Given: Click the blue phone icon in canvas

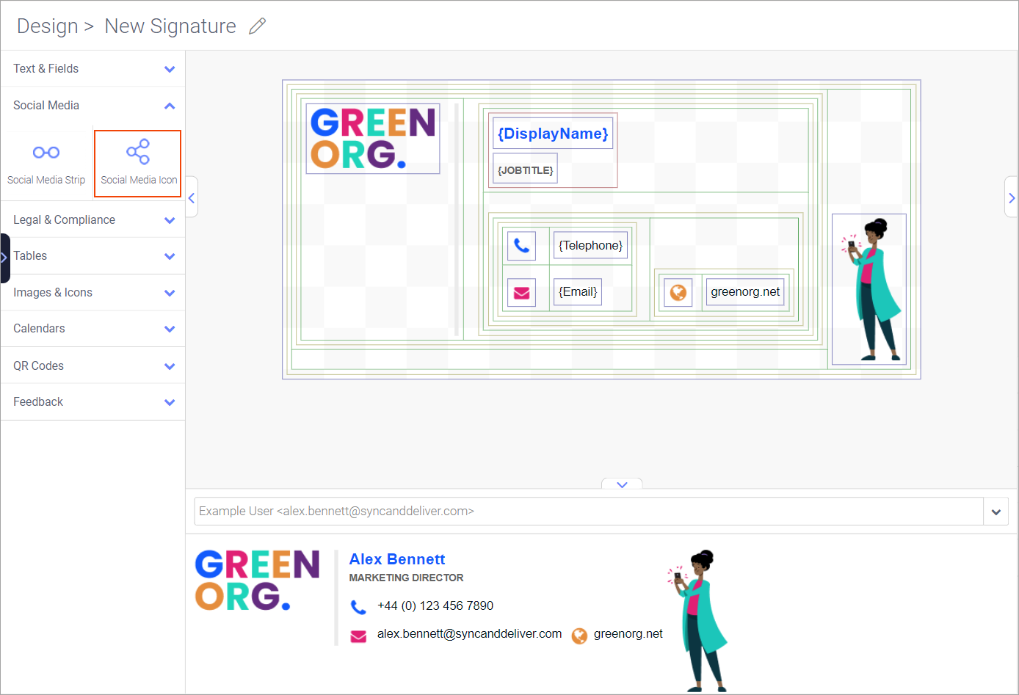Looking at the screenshot, I should click(x=521, y=246).
